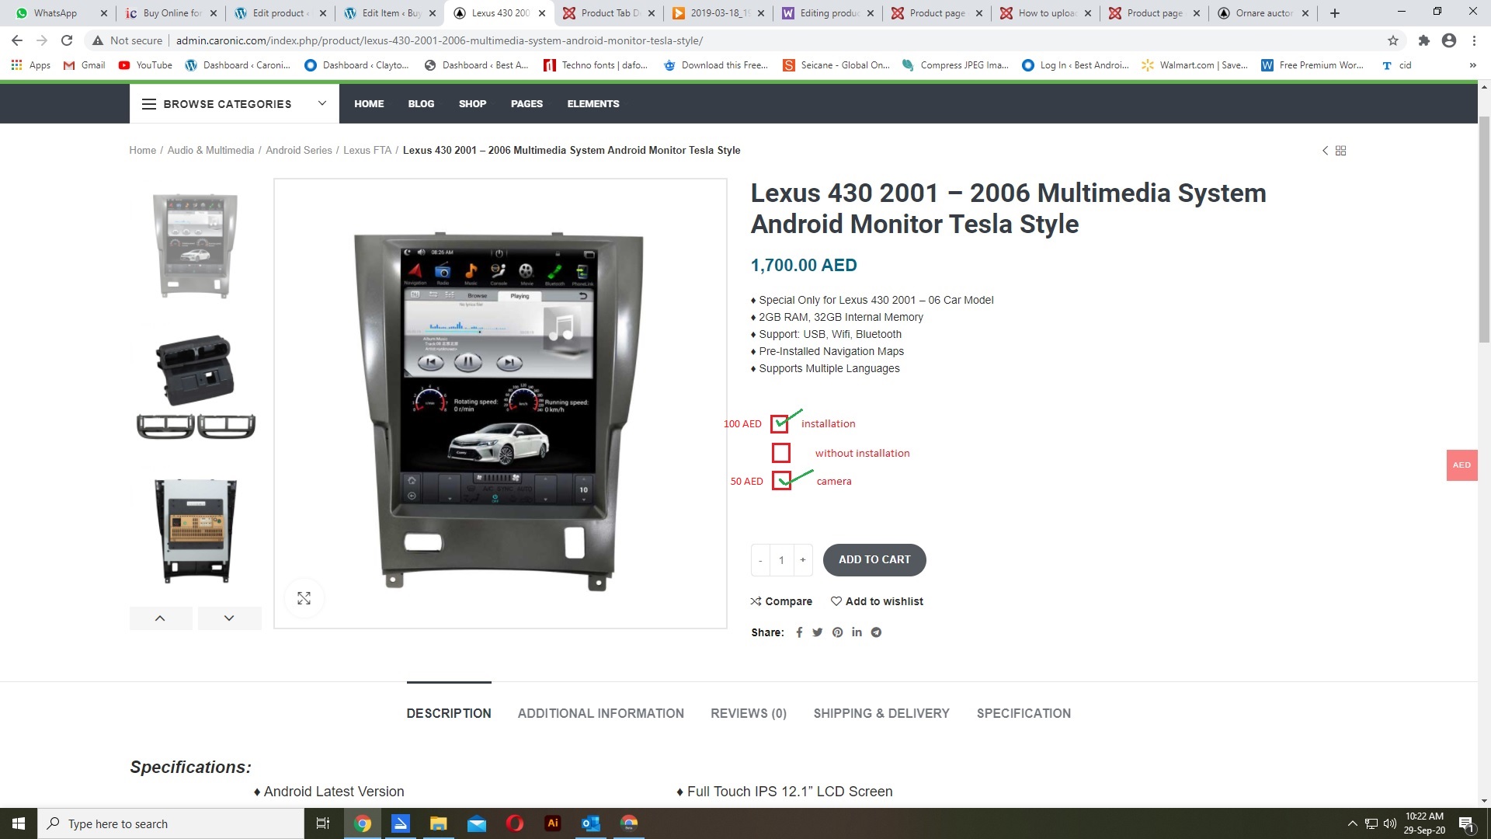Open the Lexus FTA breadcrumb
This screenshot has height=839, width=1491.
click(367, 151)
